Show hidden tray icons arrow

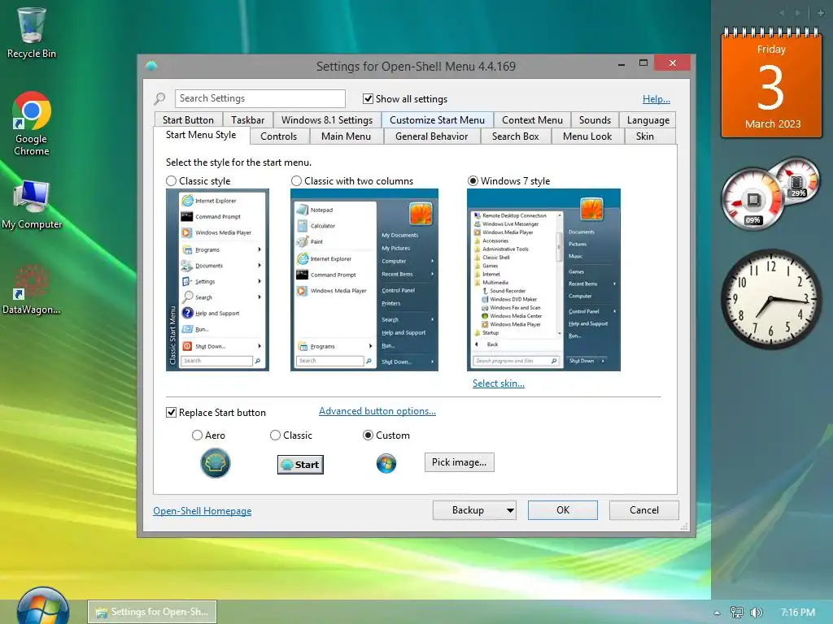717,613
